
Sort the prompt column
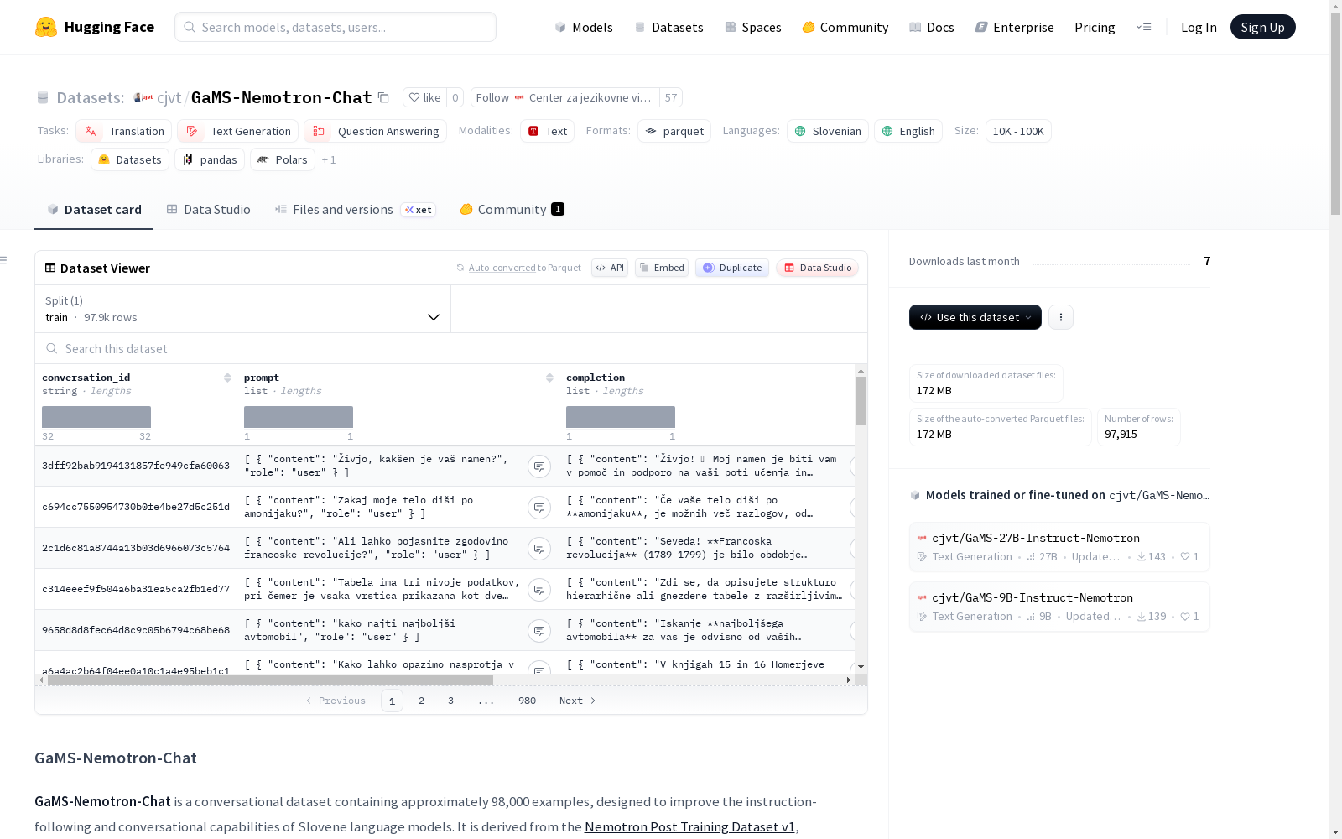point(549,378)
